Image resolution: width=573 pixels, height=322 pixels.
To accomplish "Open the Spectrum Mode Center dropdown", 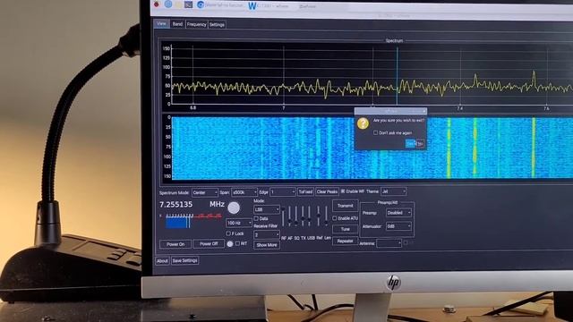I will [x=205, y=192].
